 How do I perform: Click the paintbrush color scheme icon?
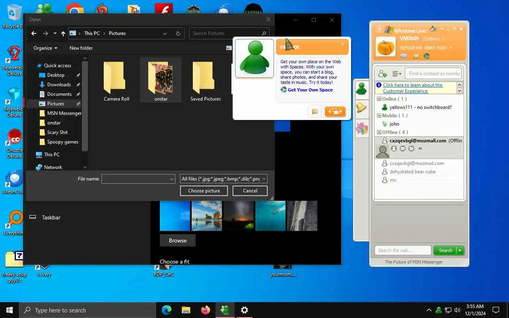[x=433, y=29]
